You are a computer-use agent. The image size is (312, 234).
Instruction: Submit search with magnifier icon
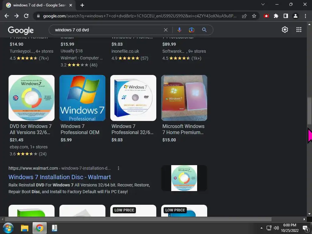click(204, 30)
